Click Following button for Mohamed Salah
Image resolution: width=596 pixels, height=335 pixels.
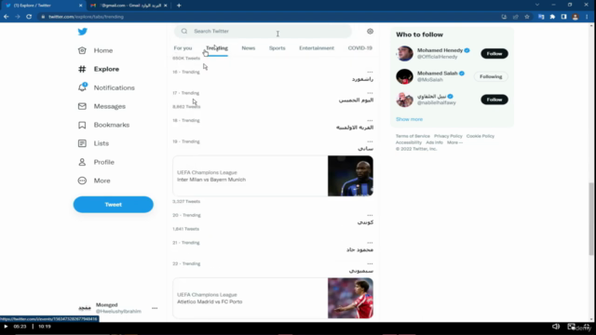point(491,76)
